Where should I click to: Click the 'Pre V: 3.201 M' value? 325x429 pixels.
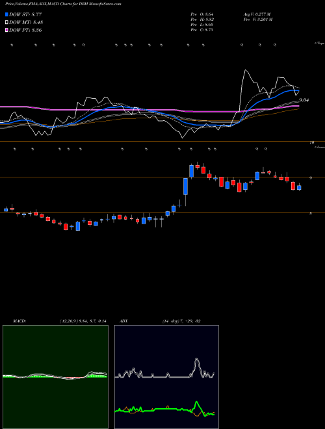coord(257,19)
